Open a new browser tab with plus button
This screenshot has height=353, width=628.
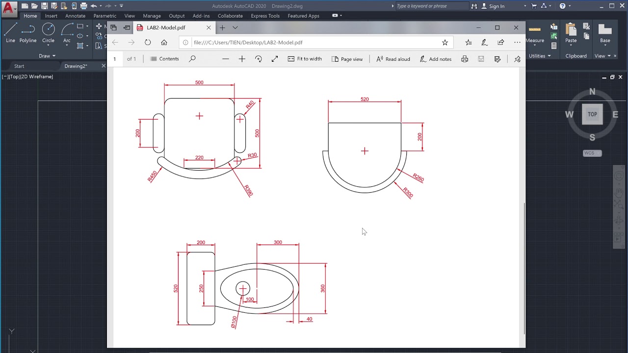222,27
